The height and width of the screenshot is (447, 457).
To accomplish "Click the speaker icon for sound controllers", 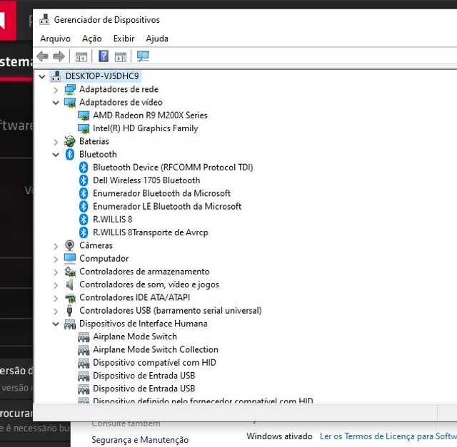I will [x=69, y=284].
